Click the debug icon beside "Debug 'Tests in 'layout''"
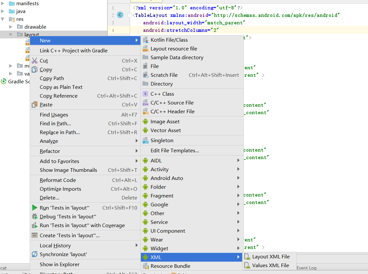Image resolution: width=368 pixels, height=274 pixels. pos(34,216)
